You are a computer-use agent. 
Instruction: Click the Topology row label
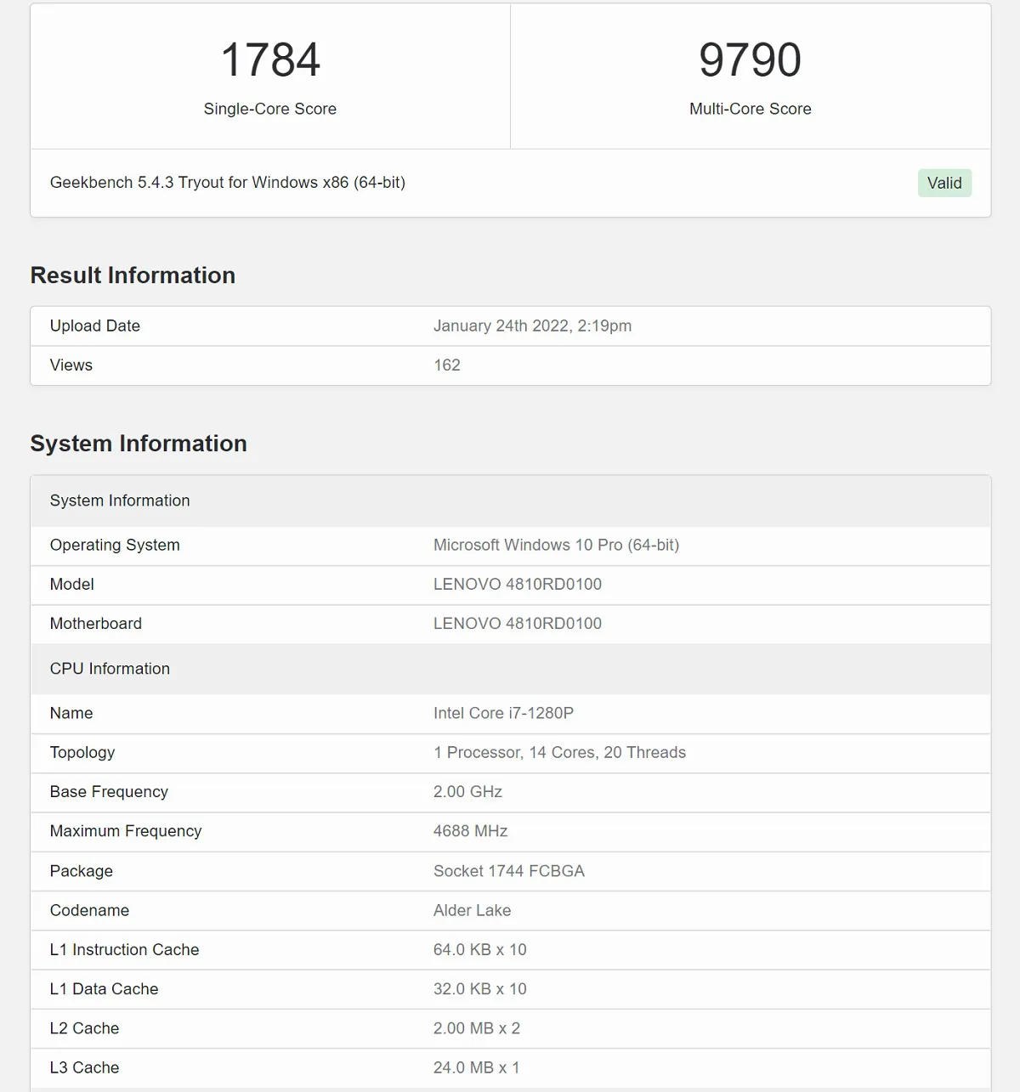pos(82,753)
